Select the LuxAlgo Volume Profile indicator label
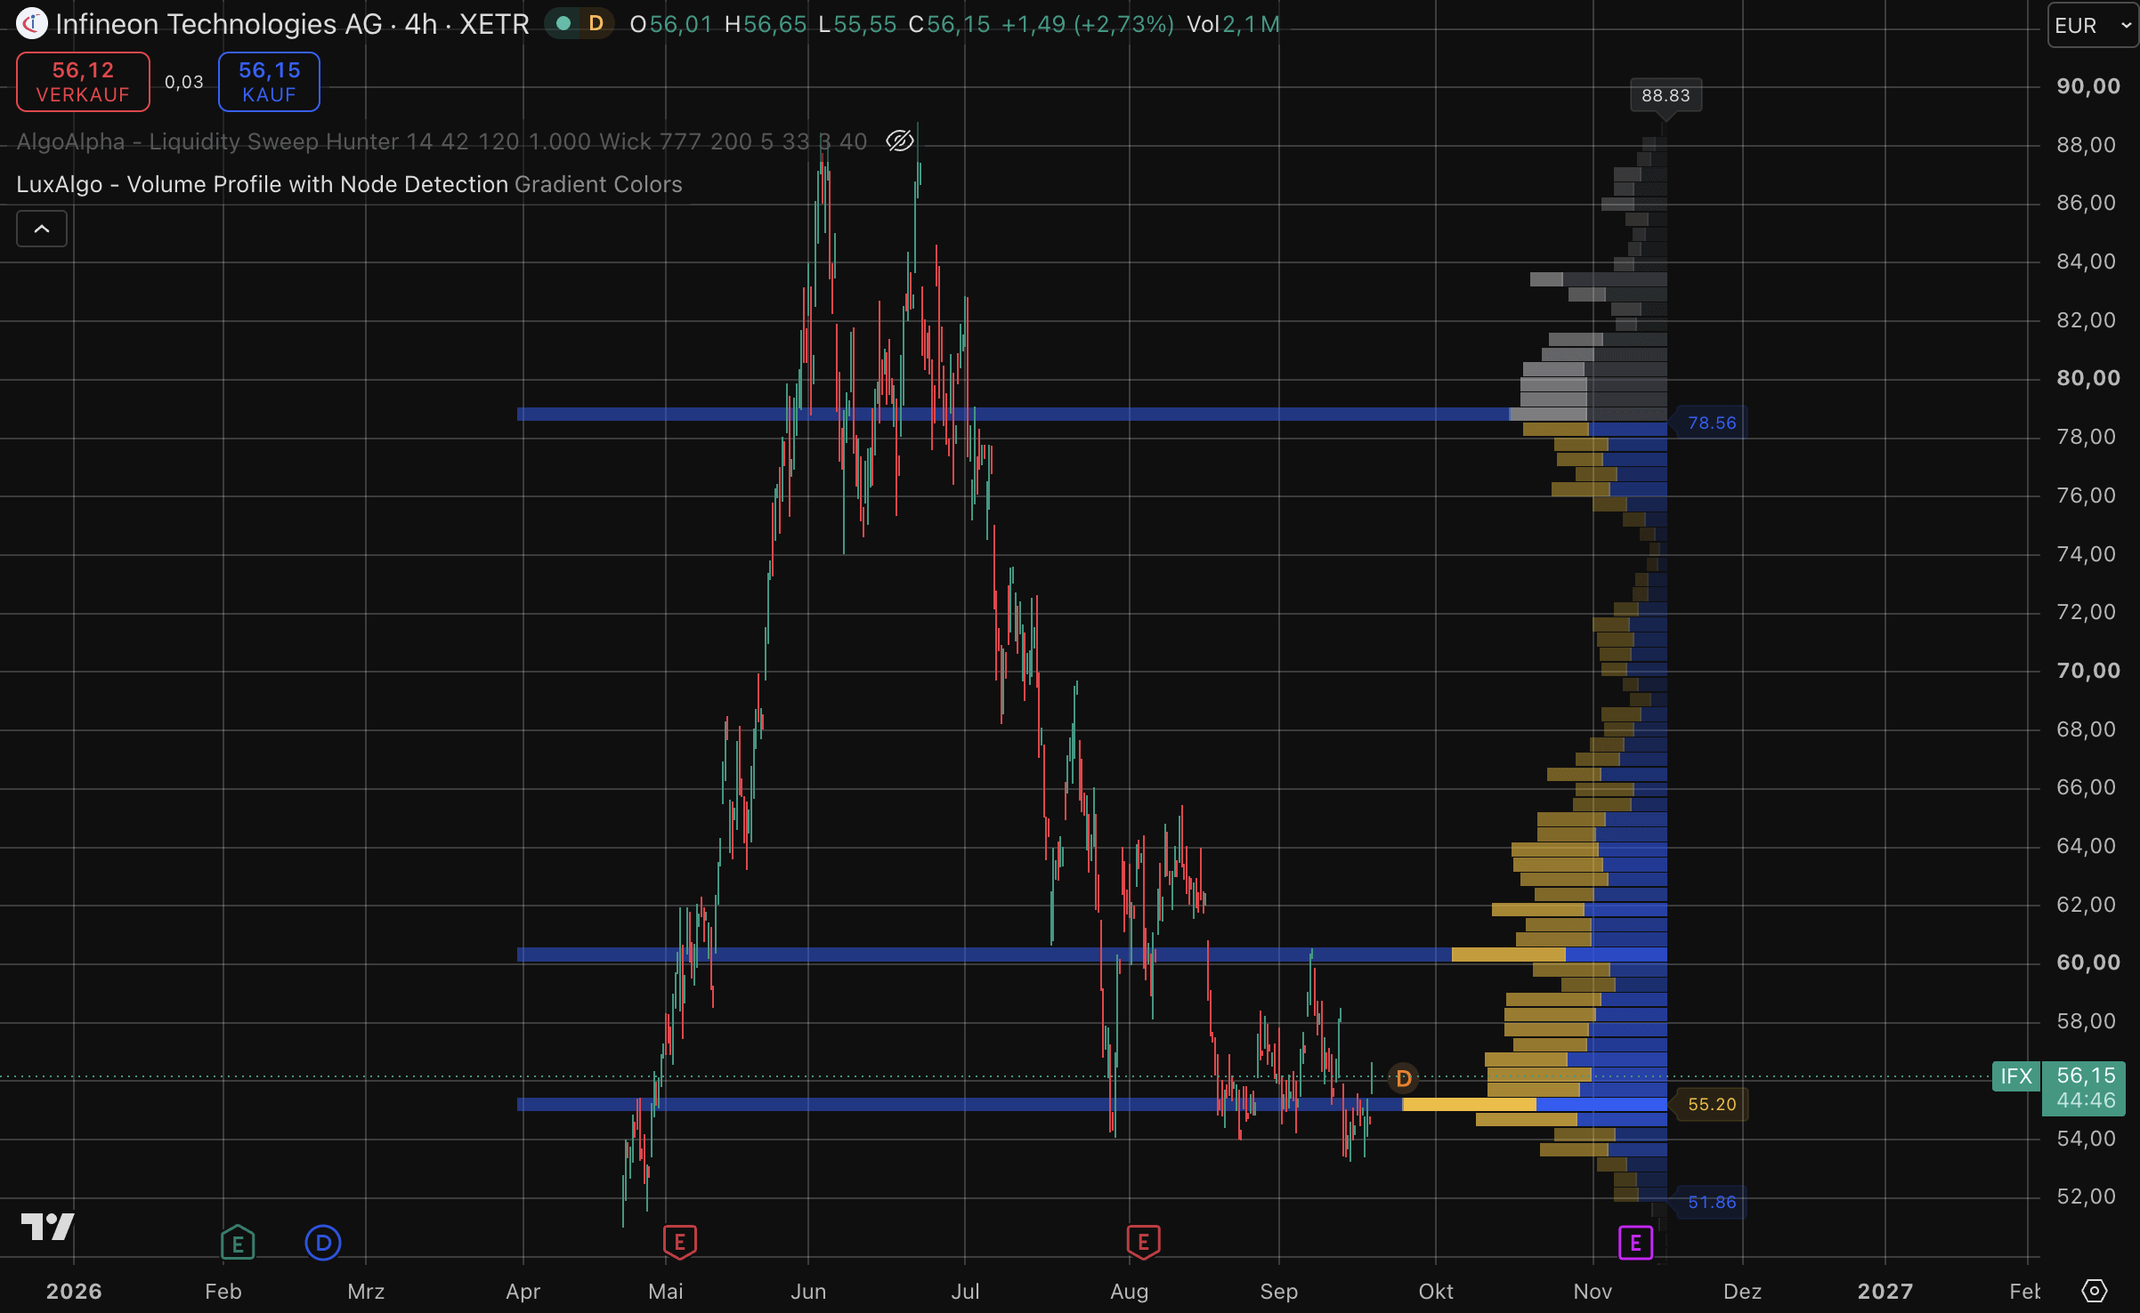Viewport: 2140px width, 1313px height. pyautogui.click(x=349, y=184)
